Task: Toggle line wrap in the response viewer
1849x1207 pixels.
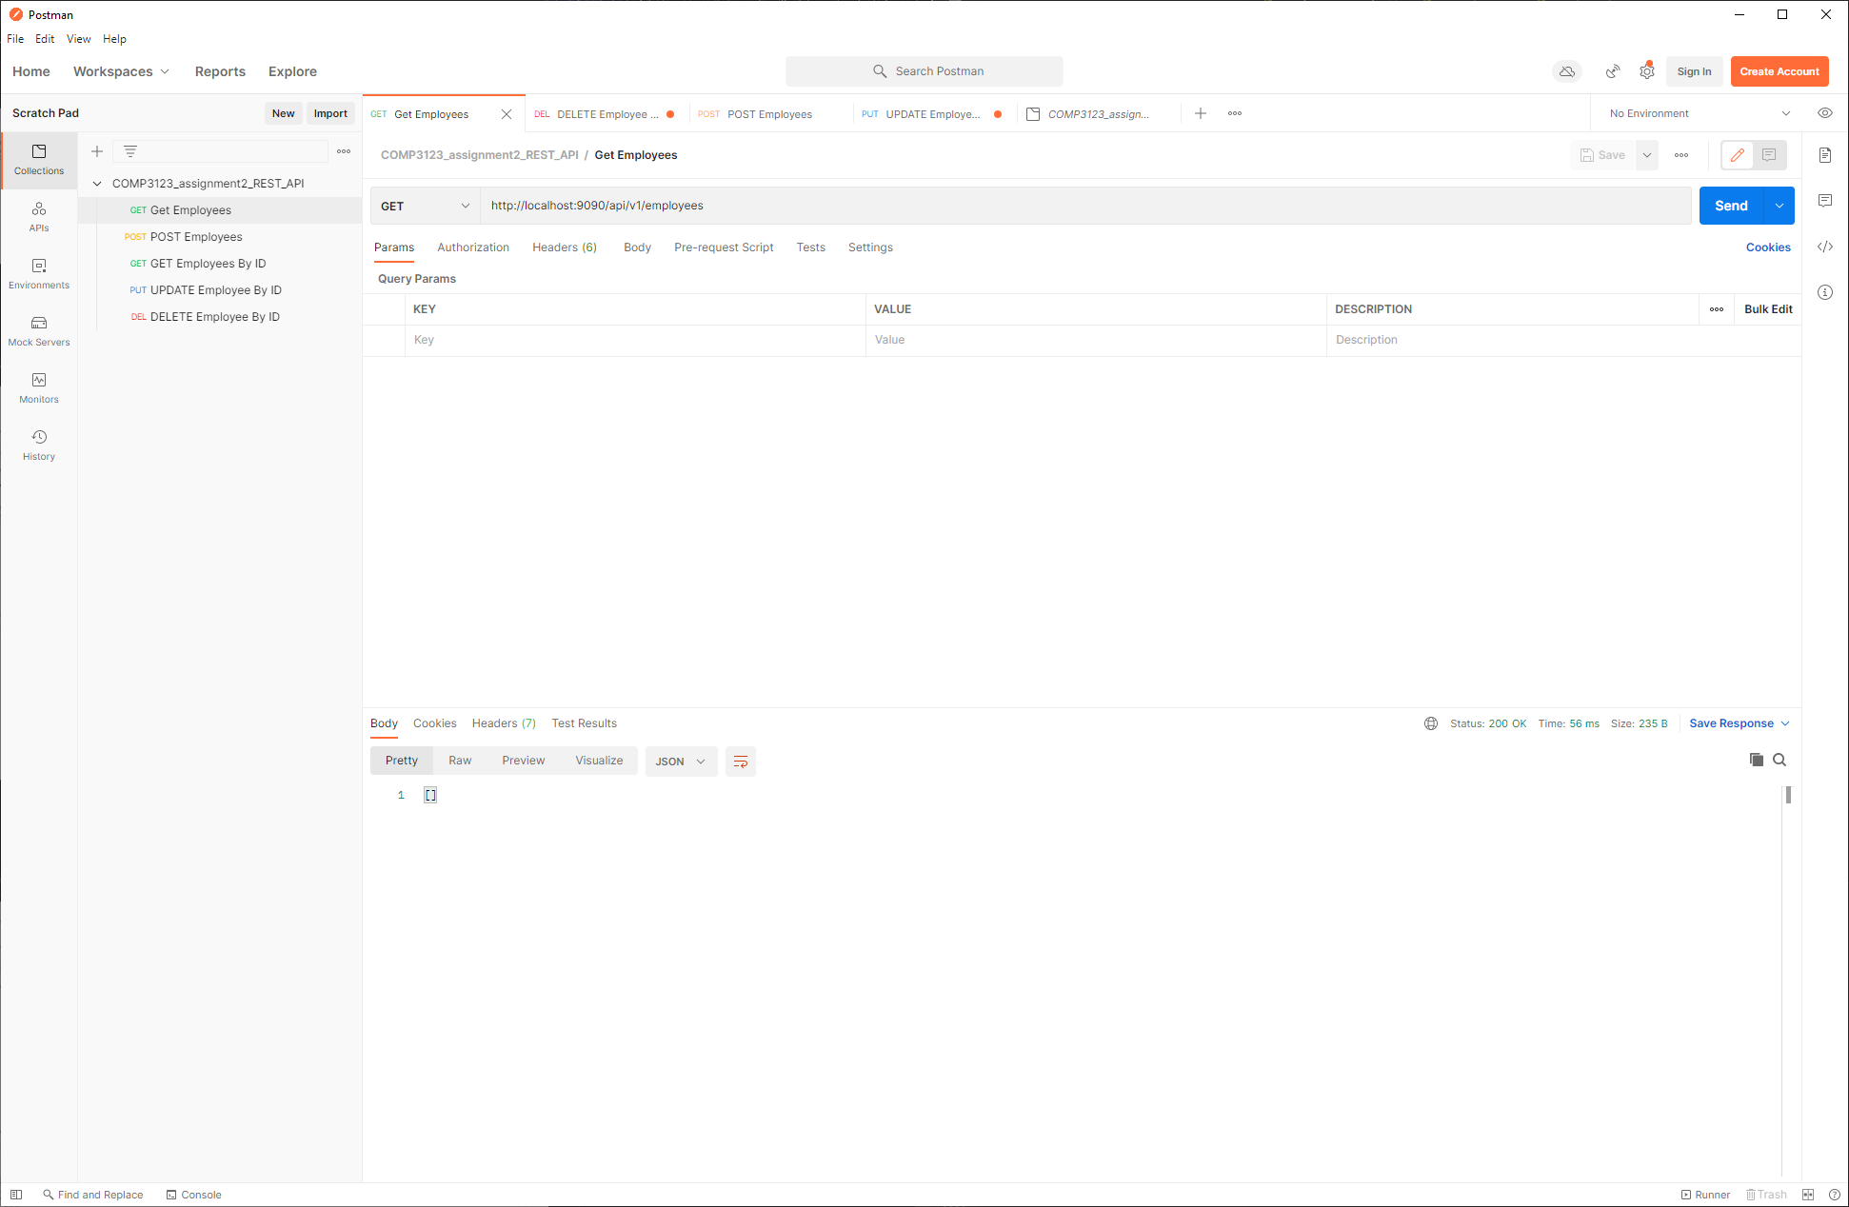Action: (741, 762)
